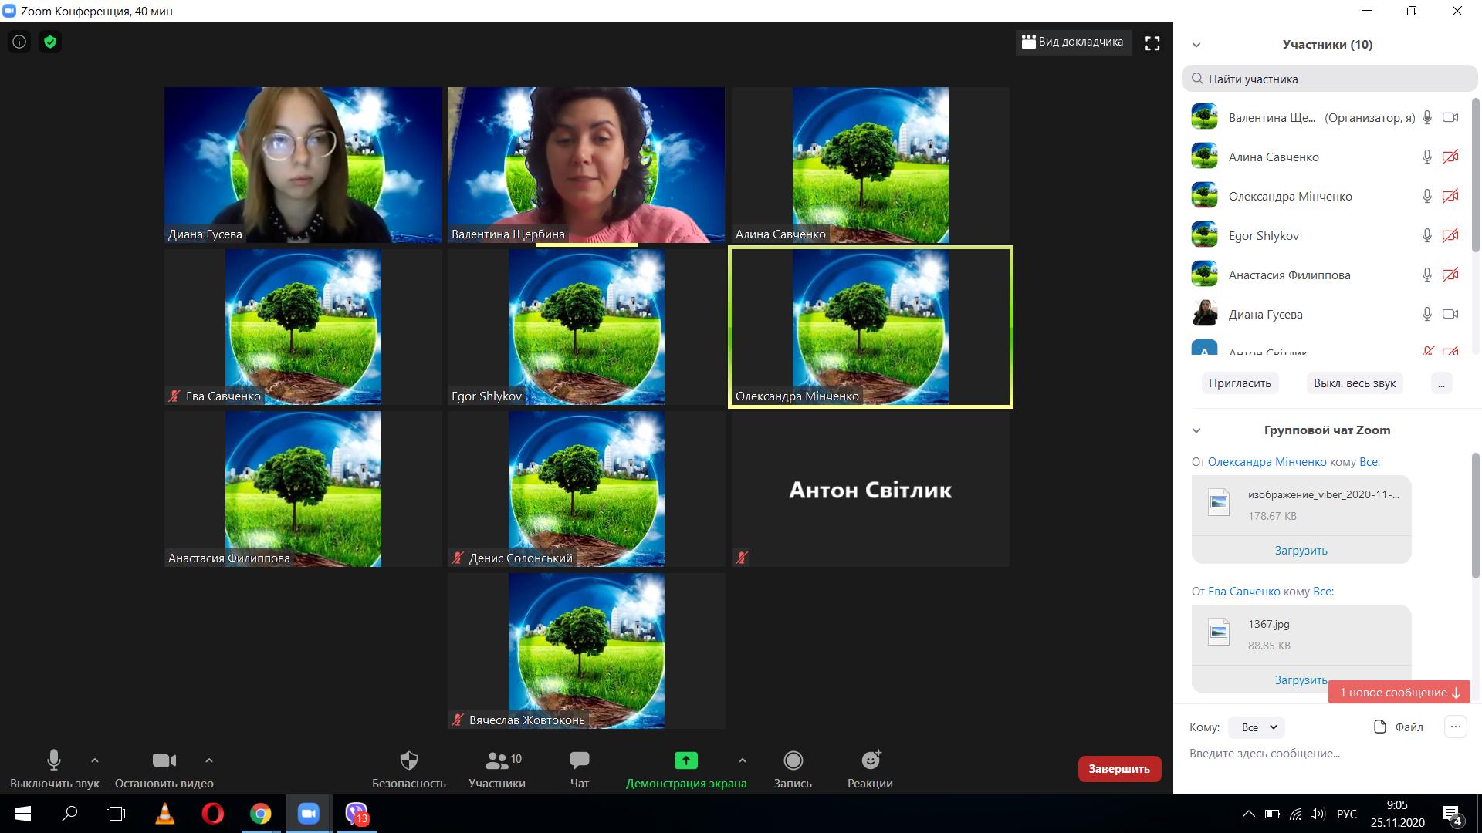Open Viber from Windows taskbar
The width and height of the screenshot is (1482, 833).
(357, 814)
